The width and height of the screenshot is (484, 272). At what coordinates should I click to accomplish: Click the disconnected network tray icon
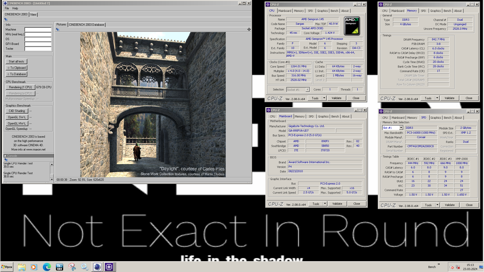pos(458,267)
